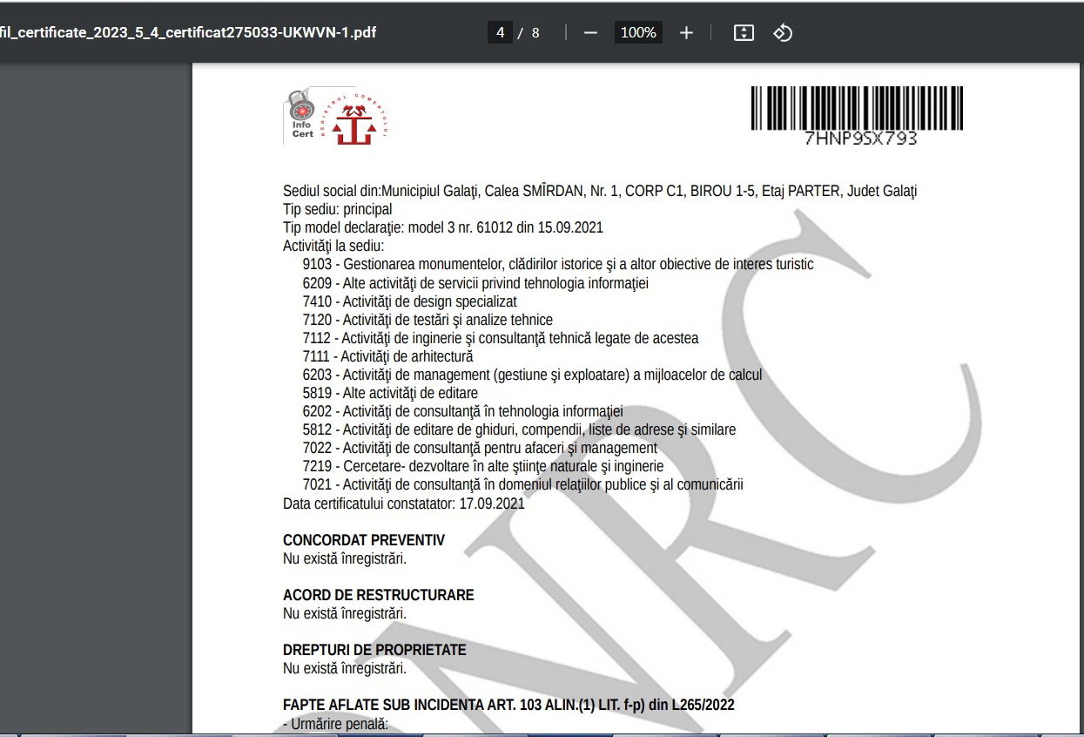Click the fit to page icon

pos(743,33)
